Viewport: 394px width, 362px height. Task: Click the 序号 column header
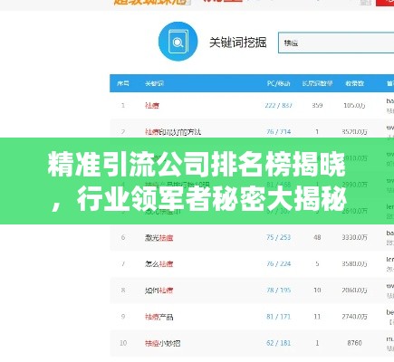click(123, 83)
